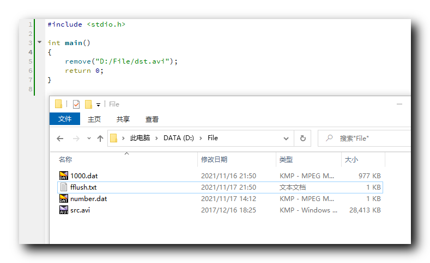Click the text document icon of fflush.txt
This screenshot has height=263, width=430.
coord(64,187)
